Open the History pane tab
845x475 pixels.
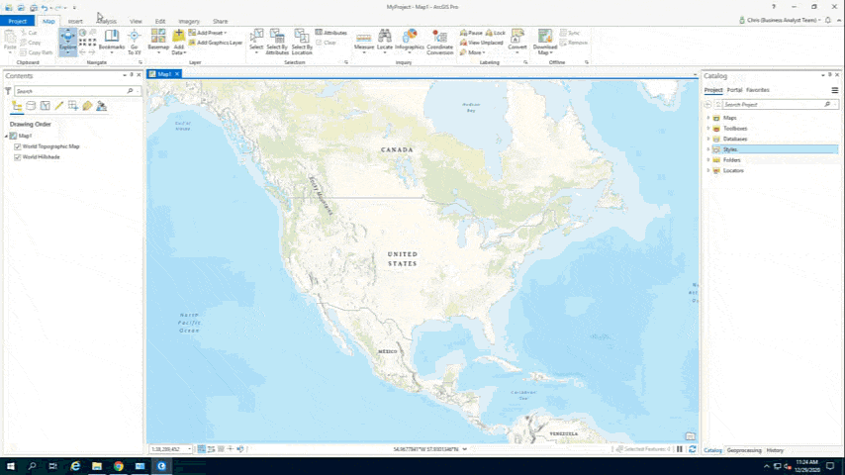click(x=775, y=450)
